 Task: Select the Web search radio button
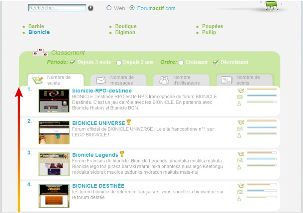click(x=109, y=8)
